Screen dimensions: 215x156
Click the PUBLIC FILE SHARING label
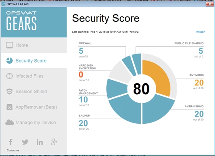pyautogui.click(x=189, y=43)
